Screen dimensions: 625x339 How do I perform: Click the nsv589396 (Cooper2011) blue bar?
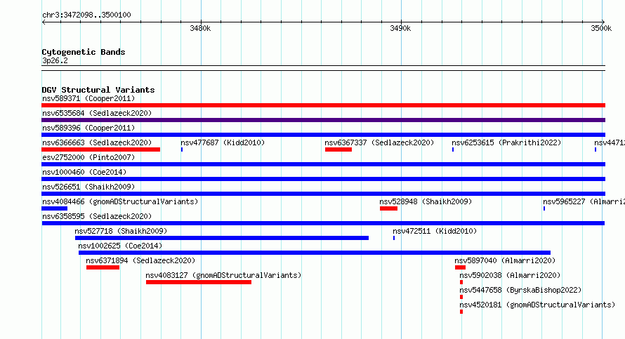click(x=323, y=135)
